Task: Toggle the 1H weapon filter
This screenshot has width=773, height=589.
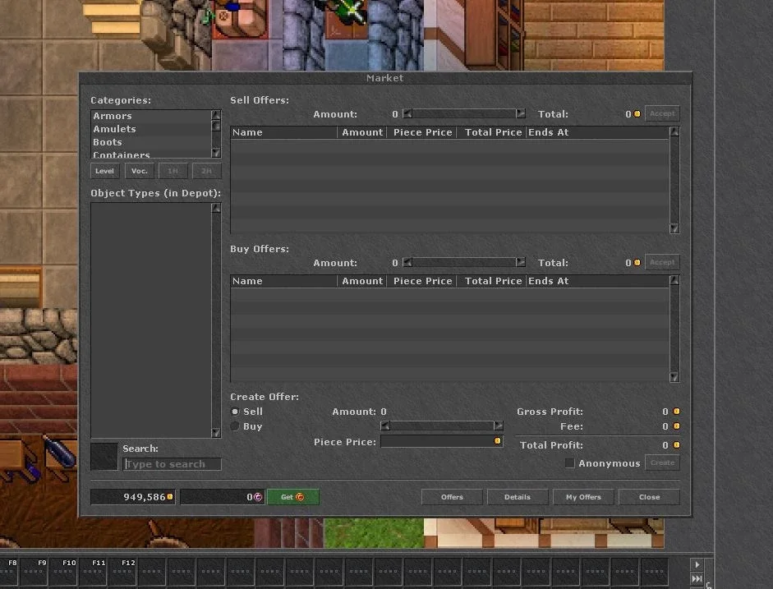Action: tap(173, 171)
